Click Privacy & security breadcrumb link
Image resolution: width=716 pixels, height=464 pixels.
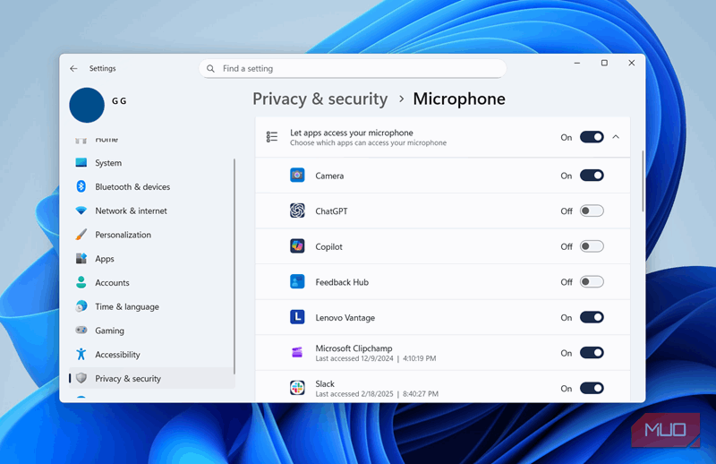(x=320, y=99)
